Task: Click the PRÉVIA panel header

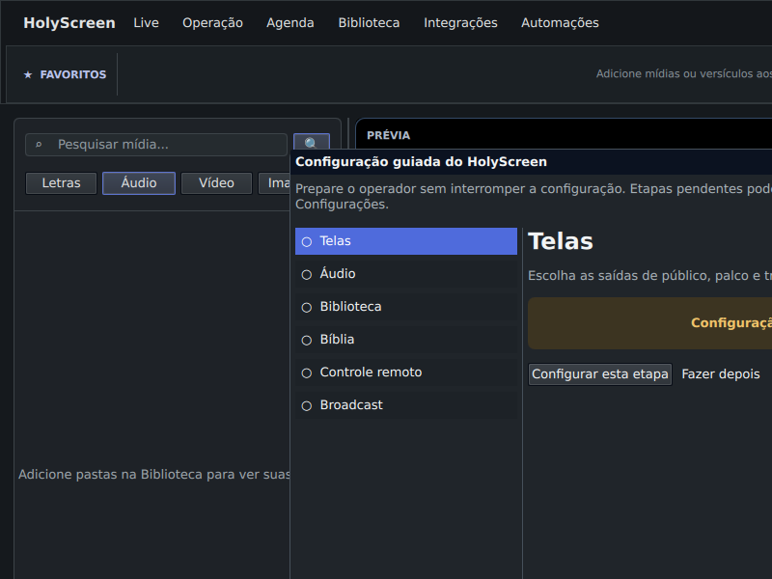Action: 389,135
